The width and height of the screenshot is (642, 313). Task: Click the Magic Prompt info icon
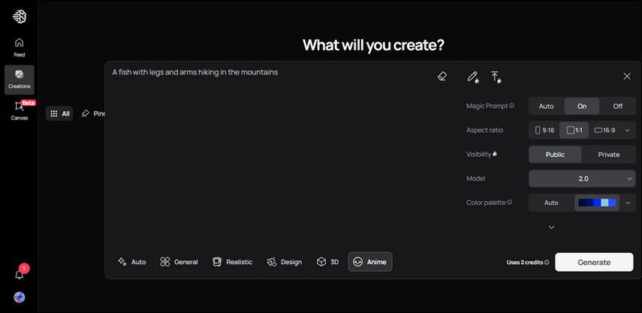tap(512, 106)
